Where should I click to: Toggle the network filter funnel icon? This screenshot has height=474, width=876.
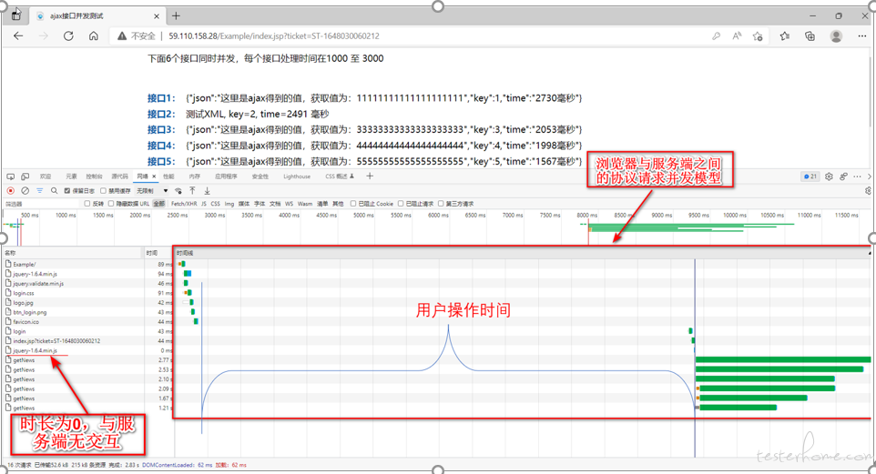pos(39,191)
